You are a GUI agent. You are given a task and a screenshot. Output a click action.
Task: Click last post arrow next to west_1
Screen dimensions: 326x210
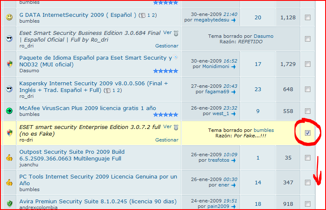pos(233,114)
